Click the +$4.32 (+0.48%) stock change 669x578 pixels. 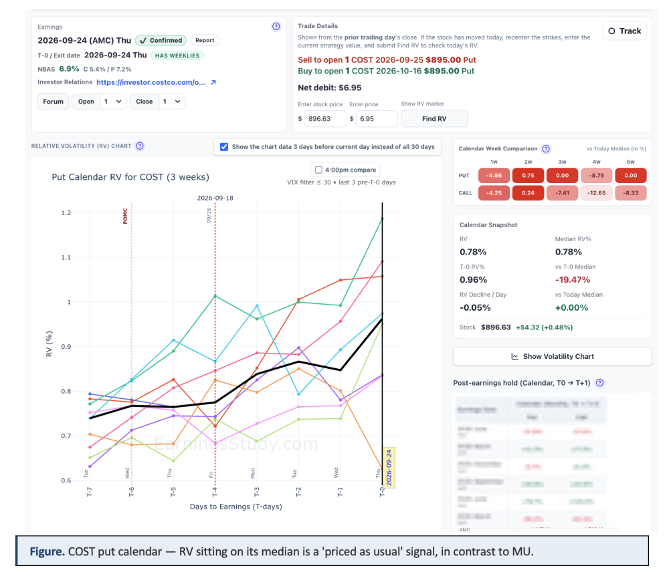click(545, 327)
